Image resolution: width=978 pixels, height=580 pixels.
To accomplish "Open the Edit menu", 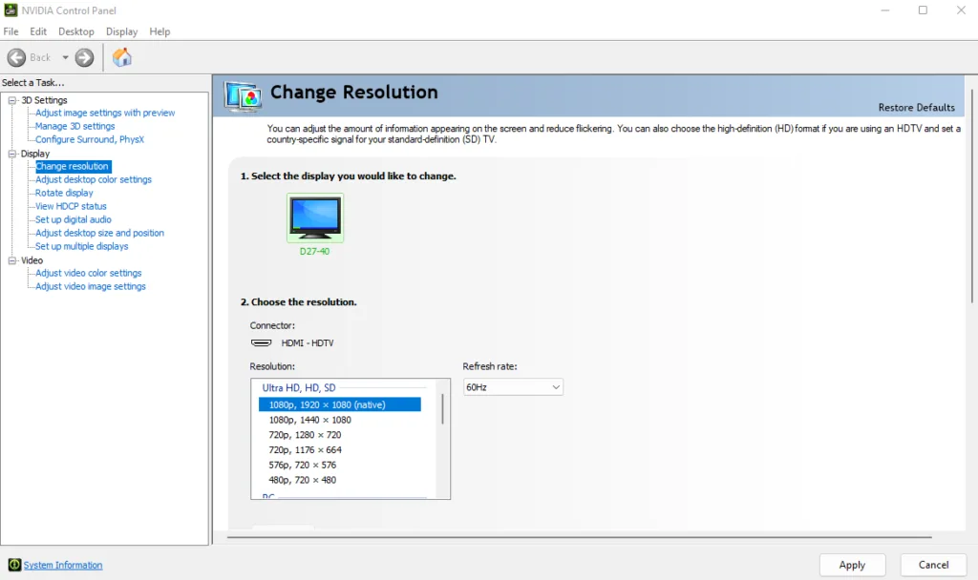I will point(38,31).
